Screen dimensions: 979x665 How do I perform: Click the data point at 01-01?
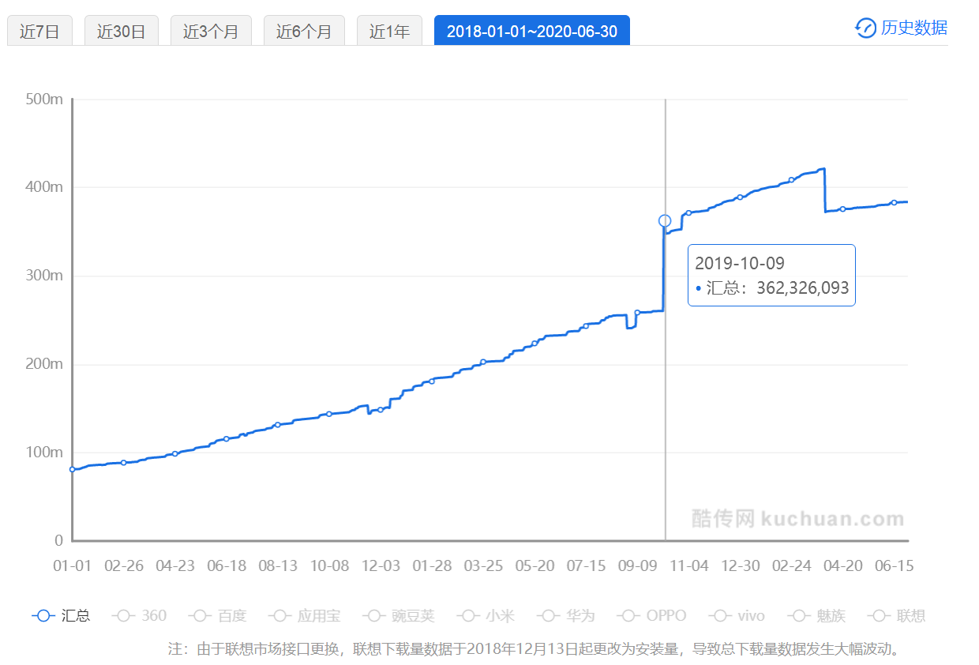click(x=73, y=469)
